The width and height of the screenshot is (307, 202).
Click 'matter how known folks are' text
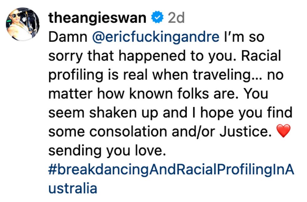[141, 94]
